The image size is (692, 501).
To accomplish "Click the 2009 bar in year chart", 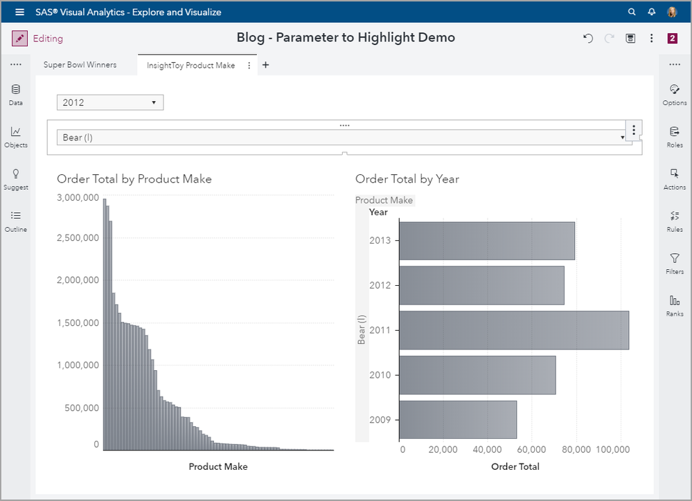I will tap(458, 420).
